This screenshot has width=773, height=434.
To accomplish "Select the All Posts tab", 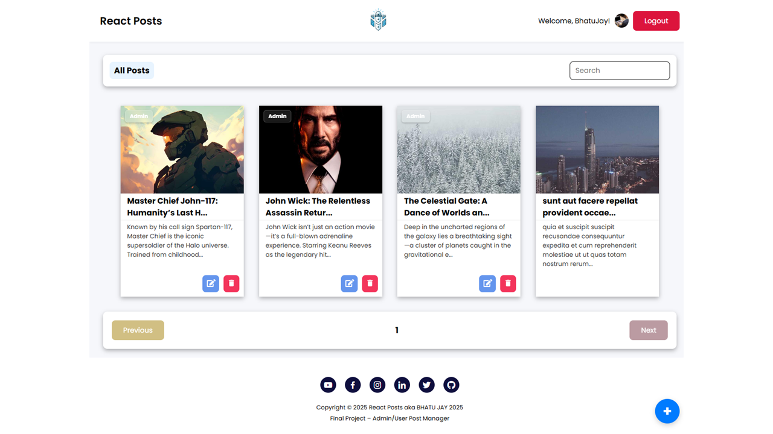I will tap(131, 70).
